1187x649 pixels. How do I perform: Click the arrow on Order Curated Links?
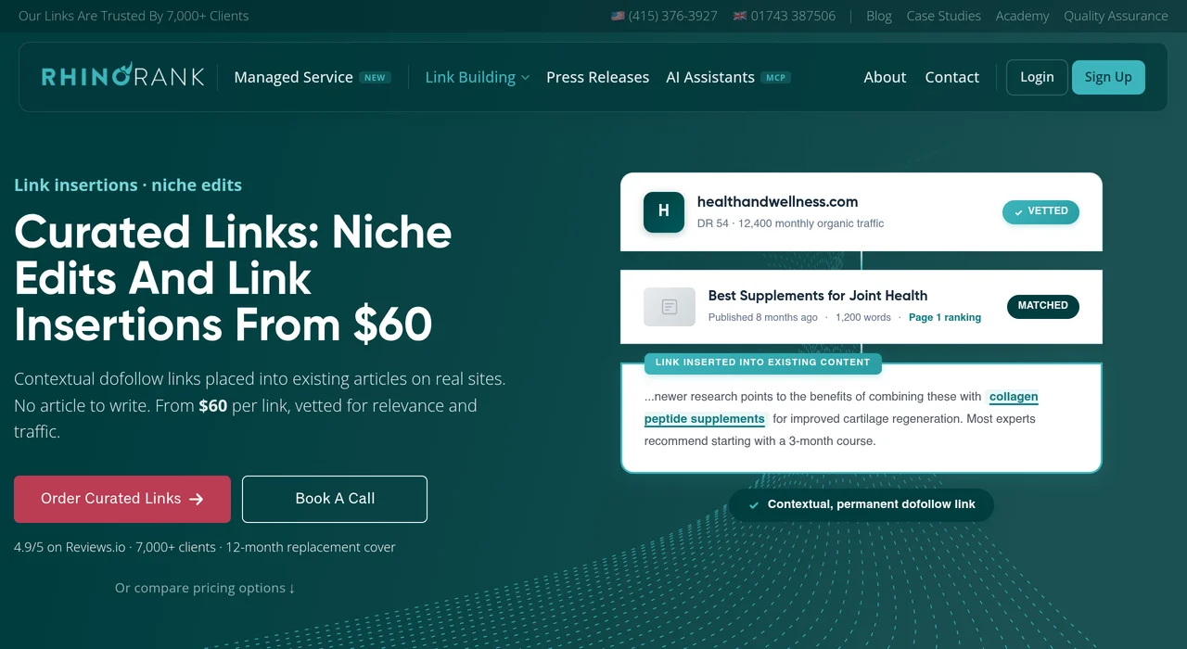coord(197,499)
